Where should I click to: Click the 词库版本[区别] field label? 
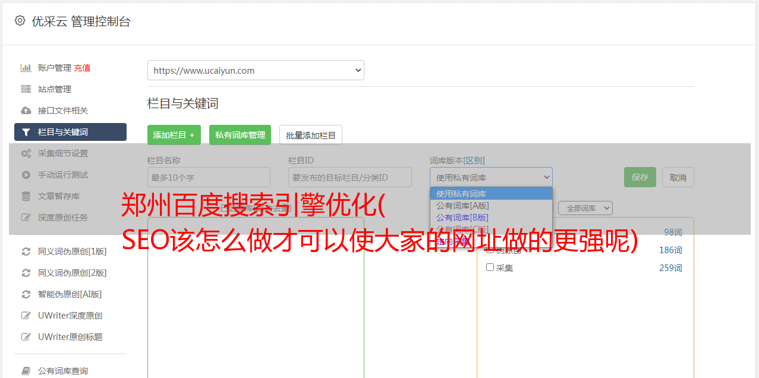[x=457, y=160]
